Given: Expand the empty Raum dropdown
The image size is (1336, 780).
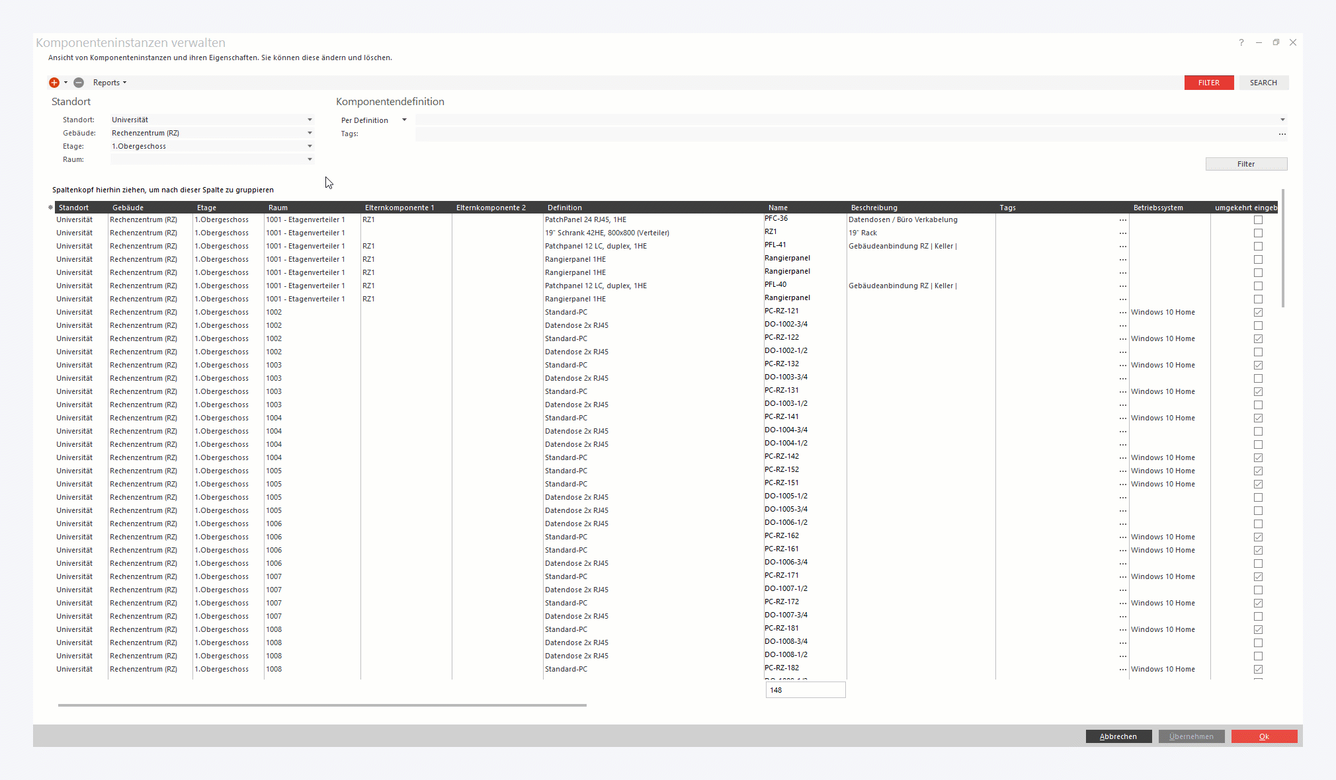Looking at the screenshot, I should coord(310,159).
